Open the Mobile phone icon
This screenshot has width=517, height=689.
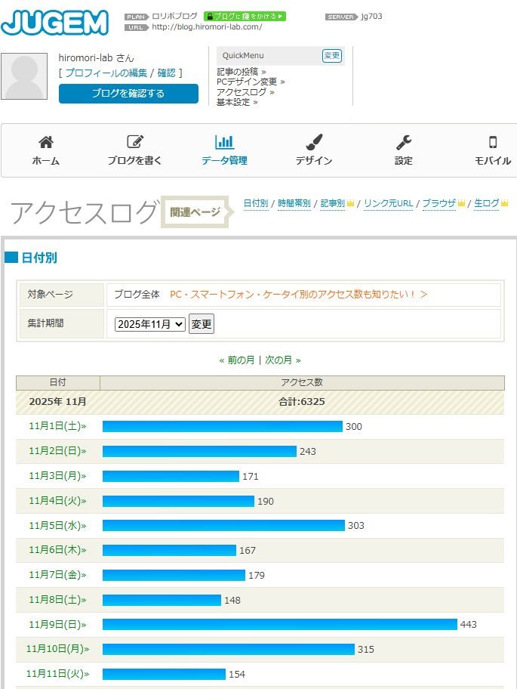coord(493,142)
